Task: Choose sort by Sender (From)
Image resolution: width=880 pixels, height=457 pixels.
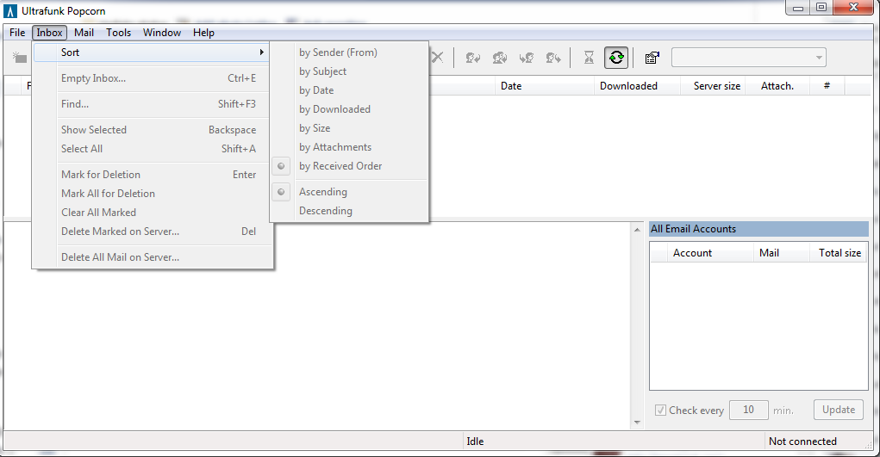Action: (x=338, y=52)
